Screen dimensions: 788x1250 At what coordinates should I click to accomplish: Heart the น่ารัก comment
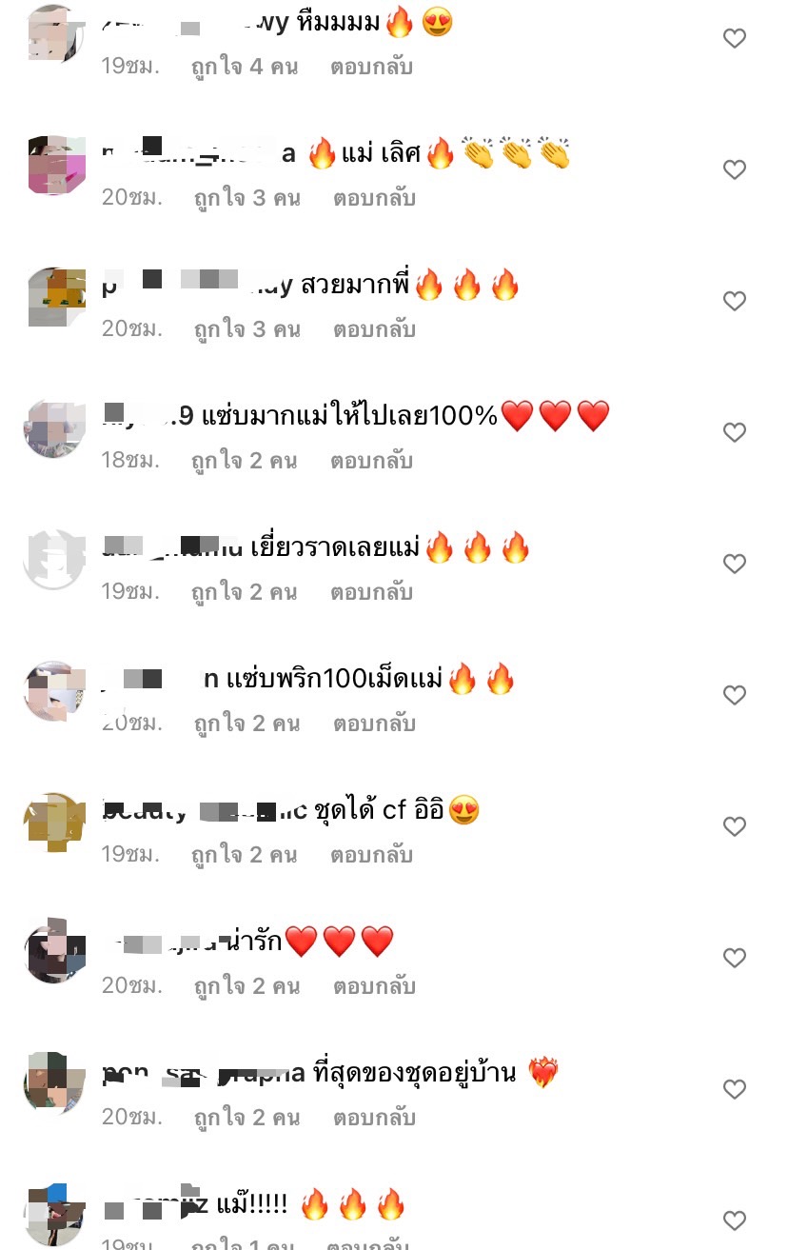click(734, 959)
